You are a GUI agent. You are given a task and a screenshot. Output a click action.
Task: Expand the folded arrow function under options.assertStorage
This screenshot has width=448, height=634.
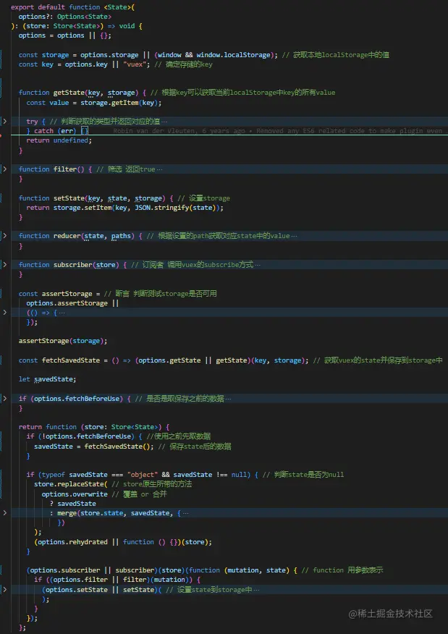(5, 312)
